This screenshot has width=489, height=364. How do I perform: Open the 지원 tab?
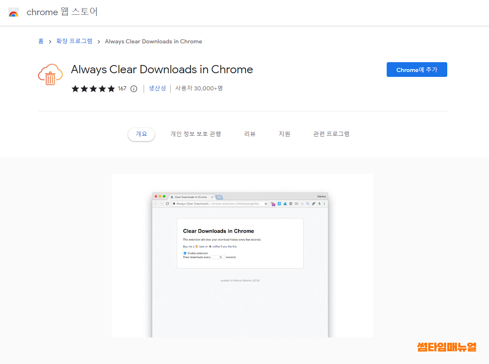tap(284, 134)
